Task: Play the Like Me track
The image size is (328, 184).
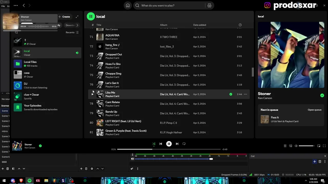Action: click(92, 94)
